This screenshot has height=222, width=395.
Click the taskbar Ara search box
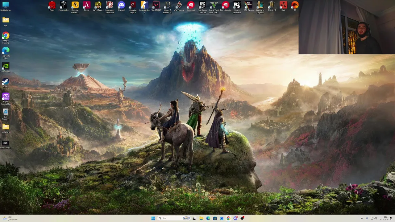click(x=174, y=218)
